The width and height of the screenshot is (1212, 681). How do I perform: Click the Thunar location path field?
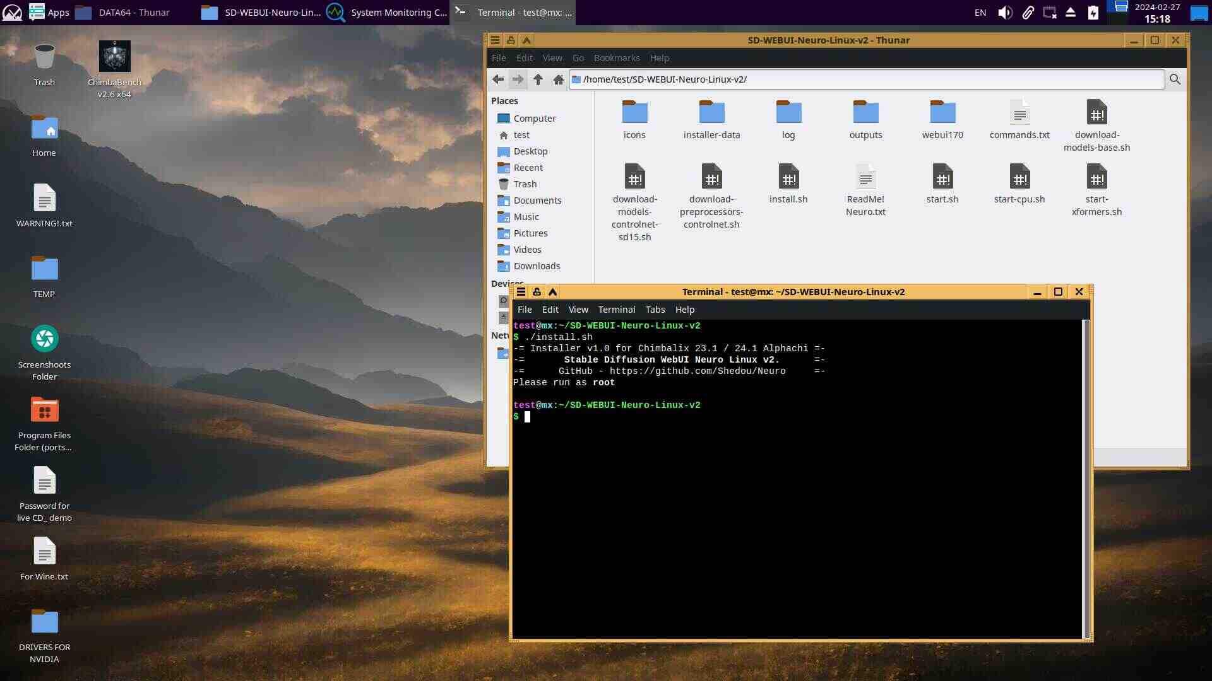(x=865, y=79)
